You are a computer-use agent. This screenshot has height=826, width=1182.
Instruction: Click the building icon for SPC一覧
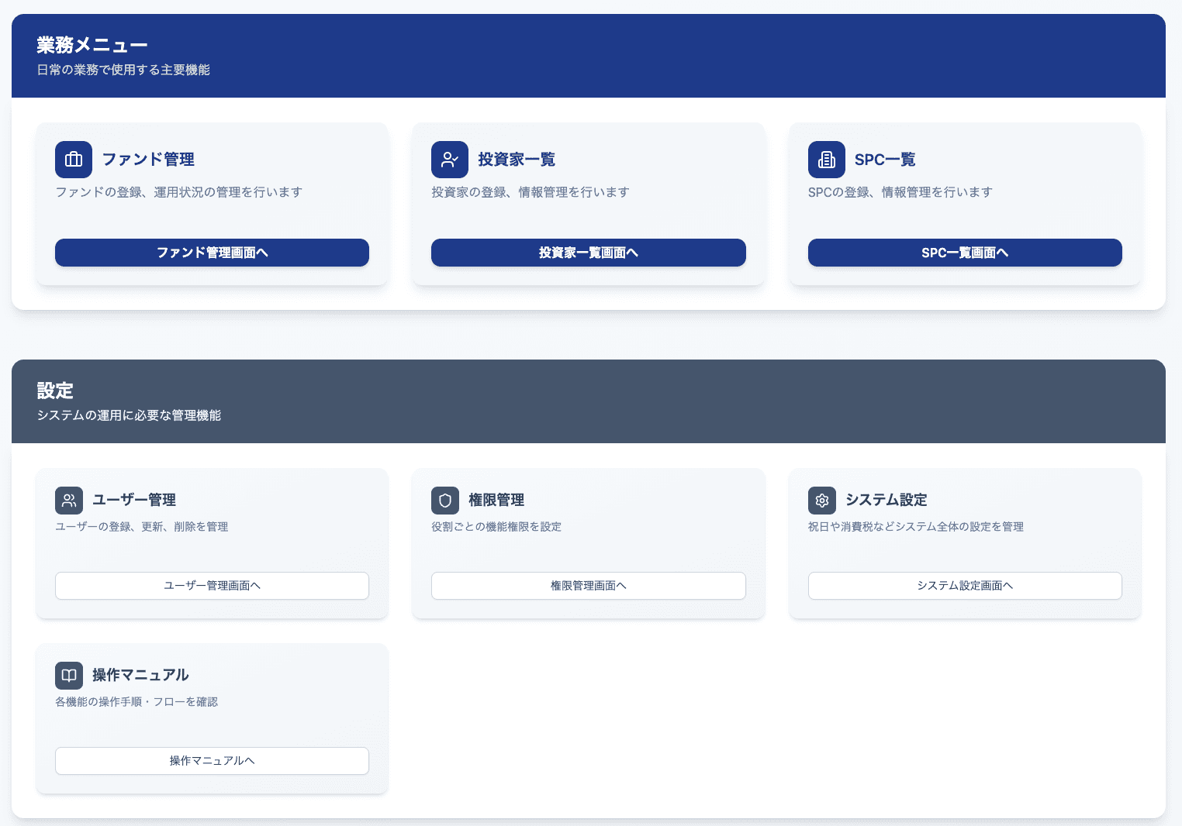827,160
